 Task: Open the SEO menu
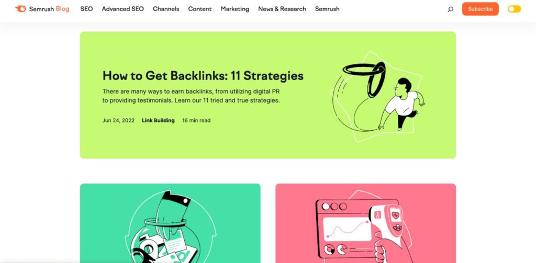pyautogui.click(x=86, y=9)
